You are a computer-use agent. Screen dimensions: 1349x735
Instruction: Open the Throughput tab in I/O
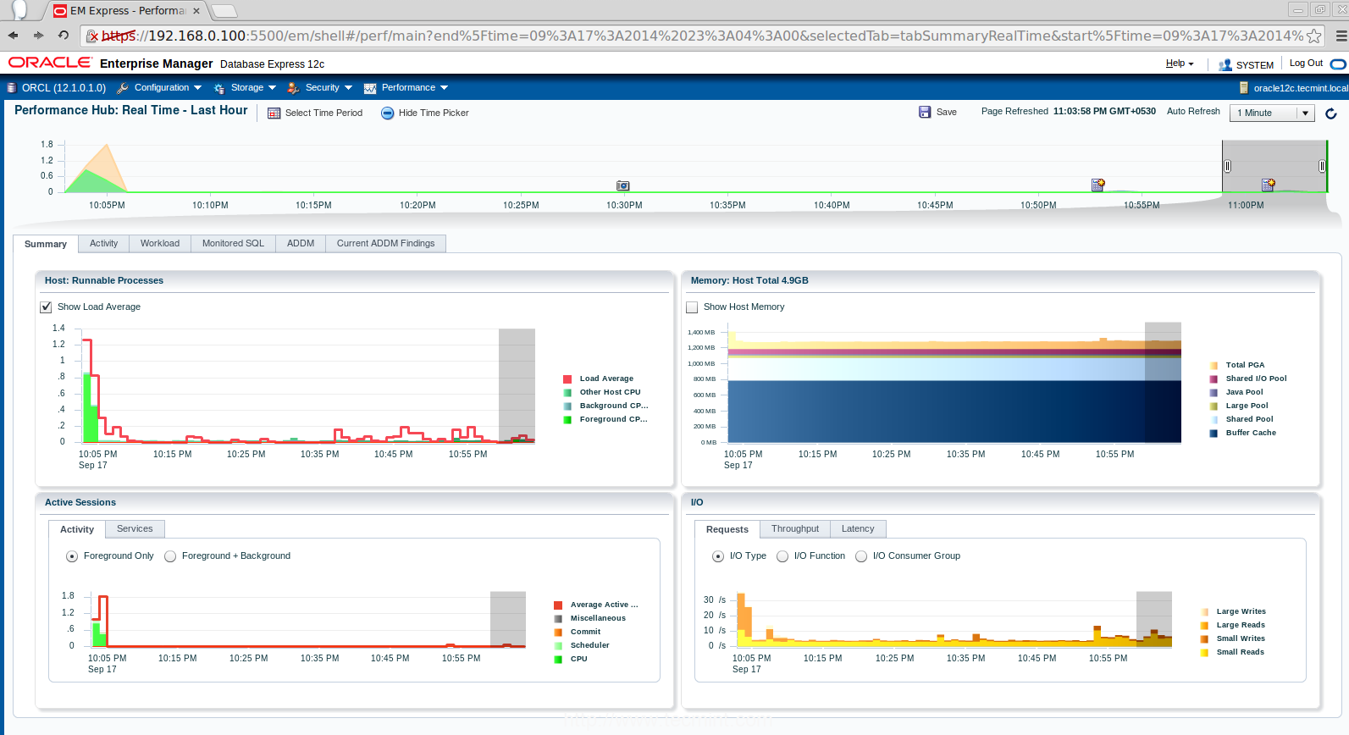click(794, 529)
